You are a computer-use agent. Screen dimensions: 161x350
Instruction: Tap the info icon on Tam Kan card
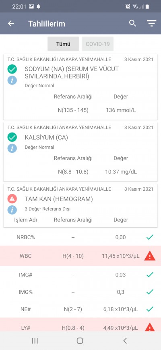pos(12,210)
